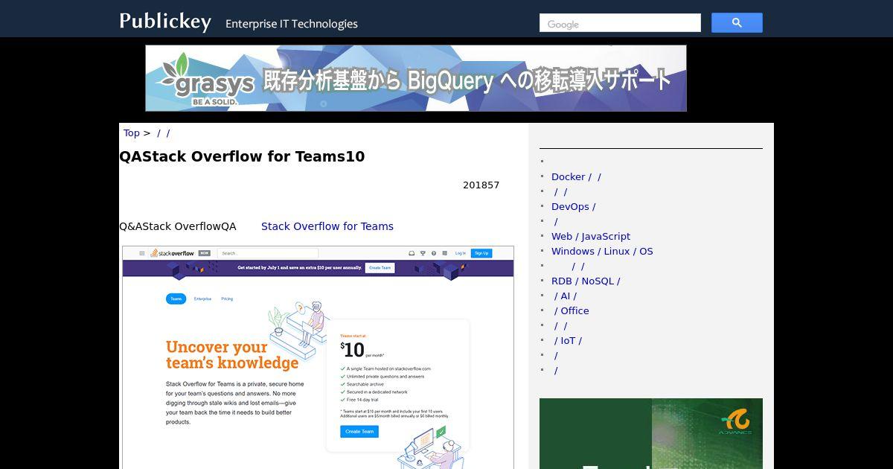Screen dimensions: 893x469
Task: Focus the Google search input field
Action: coord(620,23)
